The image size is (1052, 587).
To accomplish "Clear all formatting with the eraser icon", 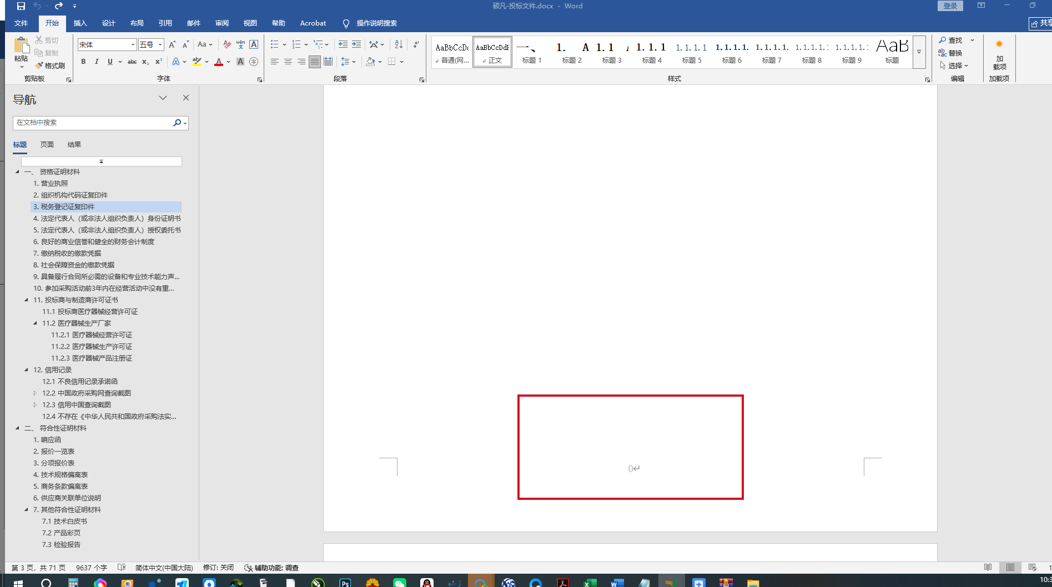I will 227,44.
